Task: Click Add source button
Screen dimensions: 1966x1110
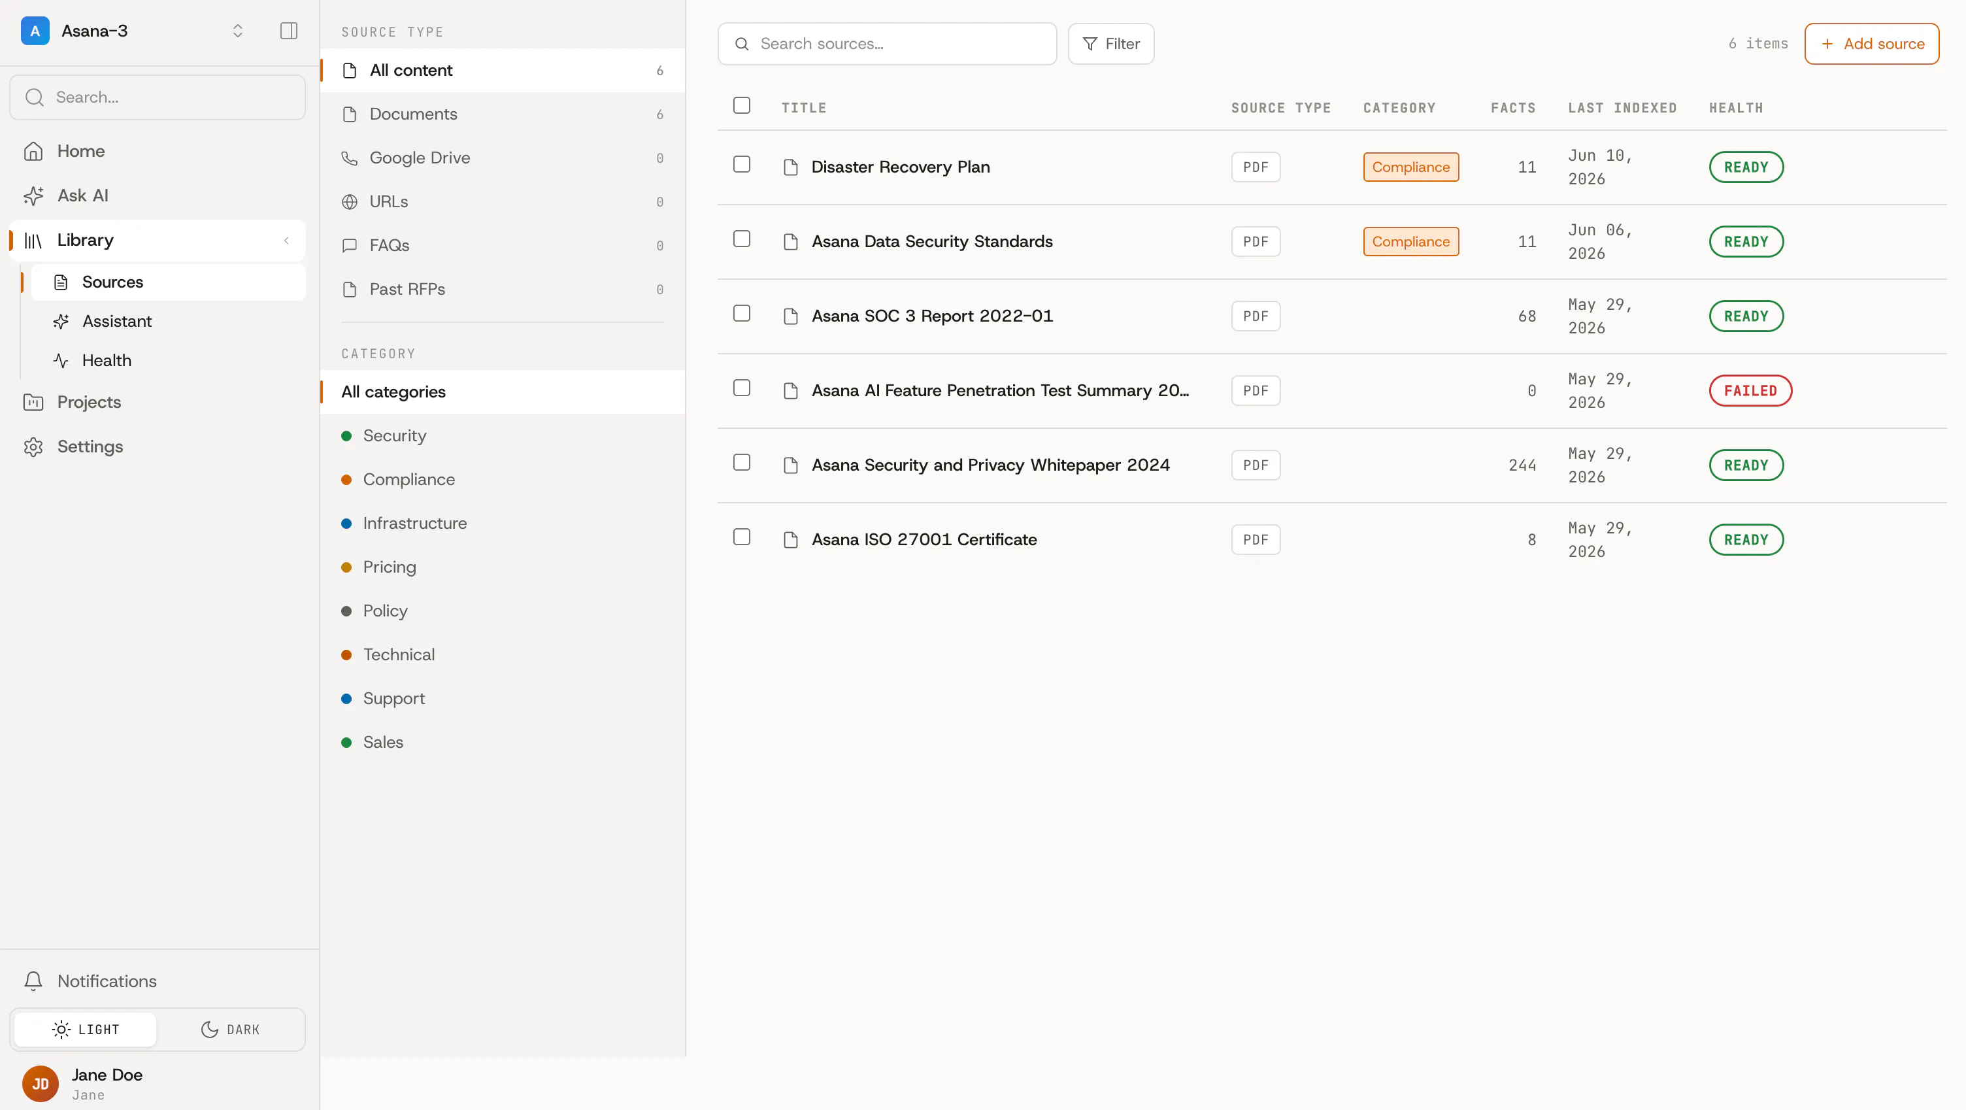Action: [x=1871, y=44]
